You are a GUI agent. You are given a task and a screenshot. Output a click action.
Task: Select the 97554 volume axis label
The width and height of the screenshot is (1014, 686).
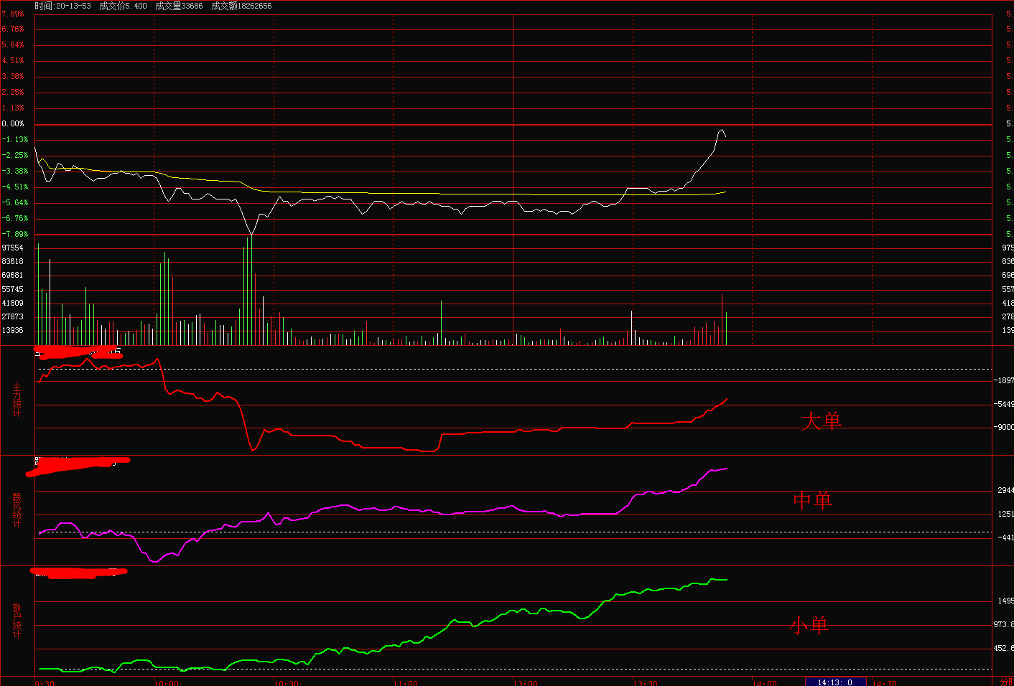pyautogui.click(x=13, y=248)
